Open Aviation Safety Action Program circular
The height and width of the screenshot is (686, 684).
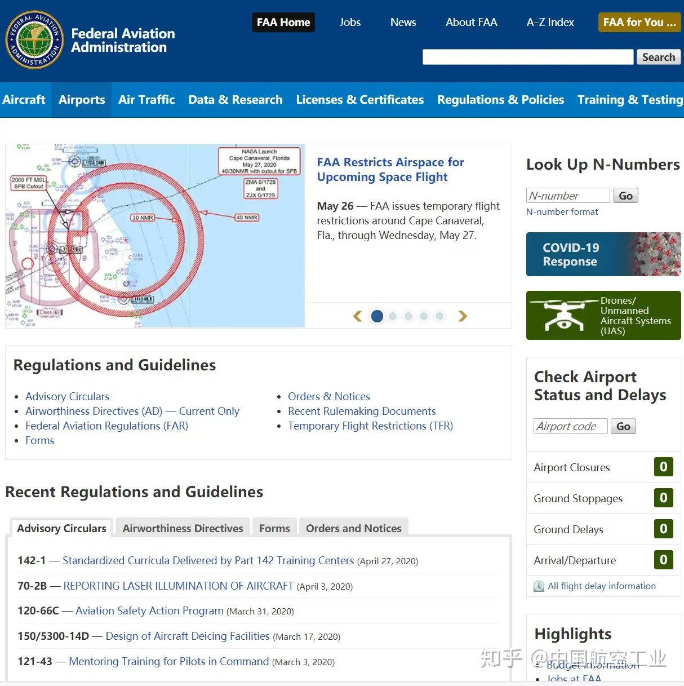149,610
